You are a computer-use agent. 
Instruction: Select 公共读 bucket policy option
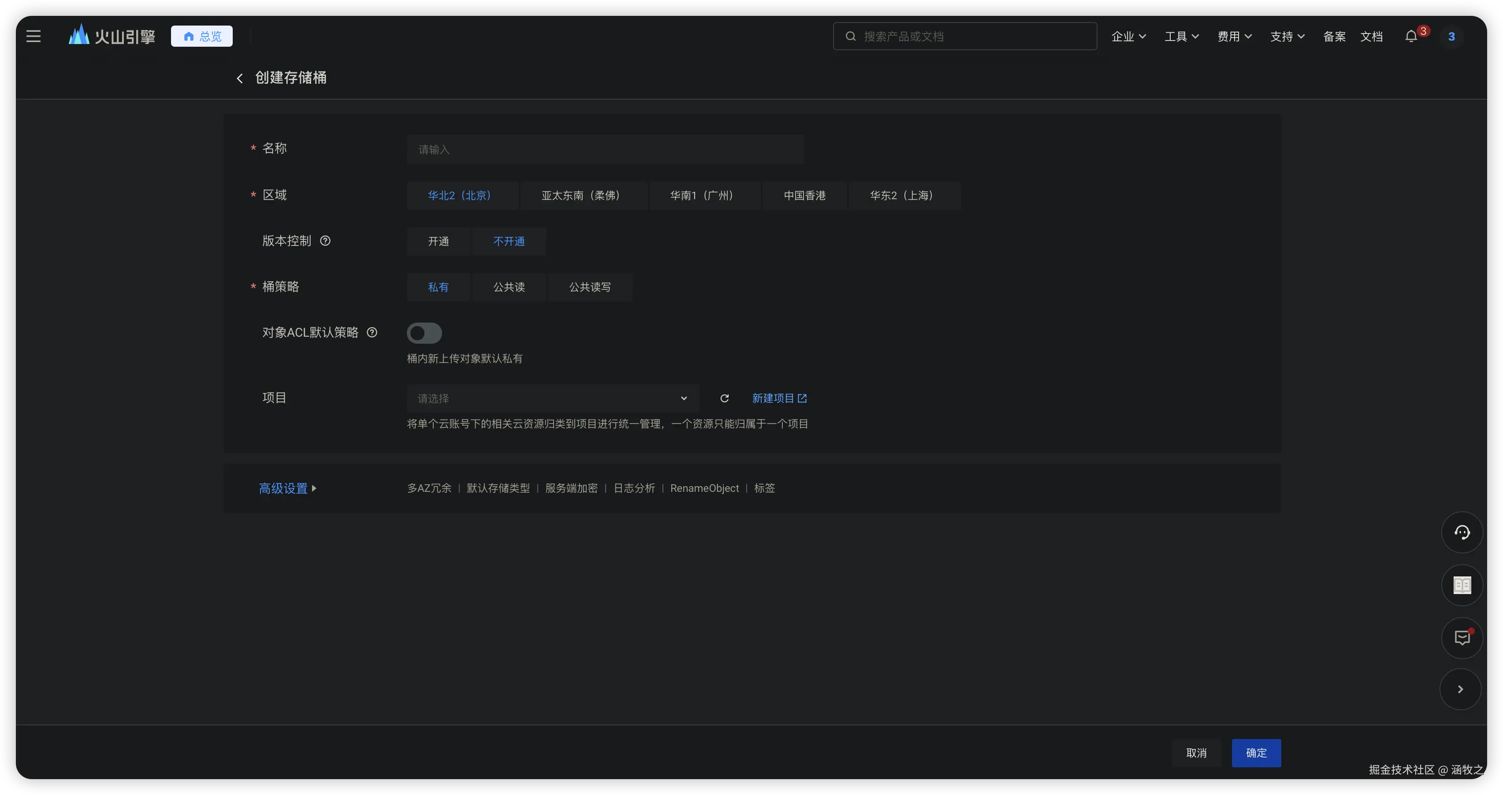click(x=509, y=287)
